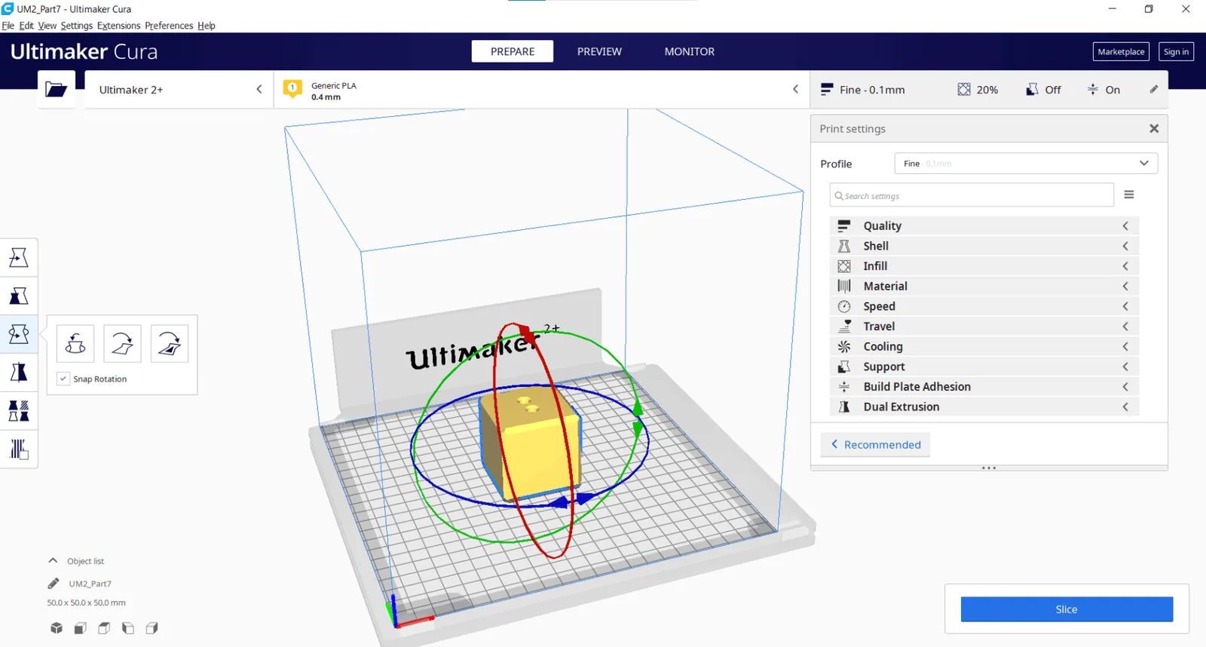The image size is (1206, 647).
Task: Open the View menu
Action: pyautogui.click(x=47, y=26)
